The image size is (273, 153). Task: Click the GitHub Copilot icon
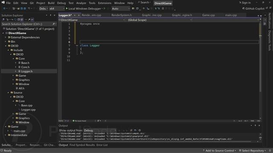pos(244,8)
